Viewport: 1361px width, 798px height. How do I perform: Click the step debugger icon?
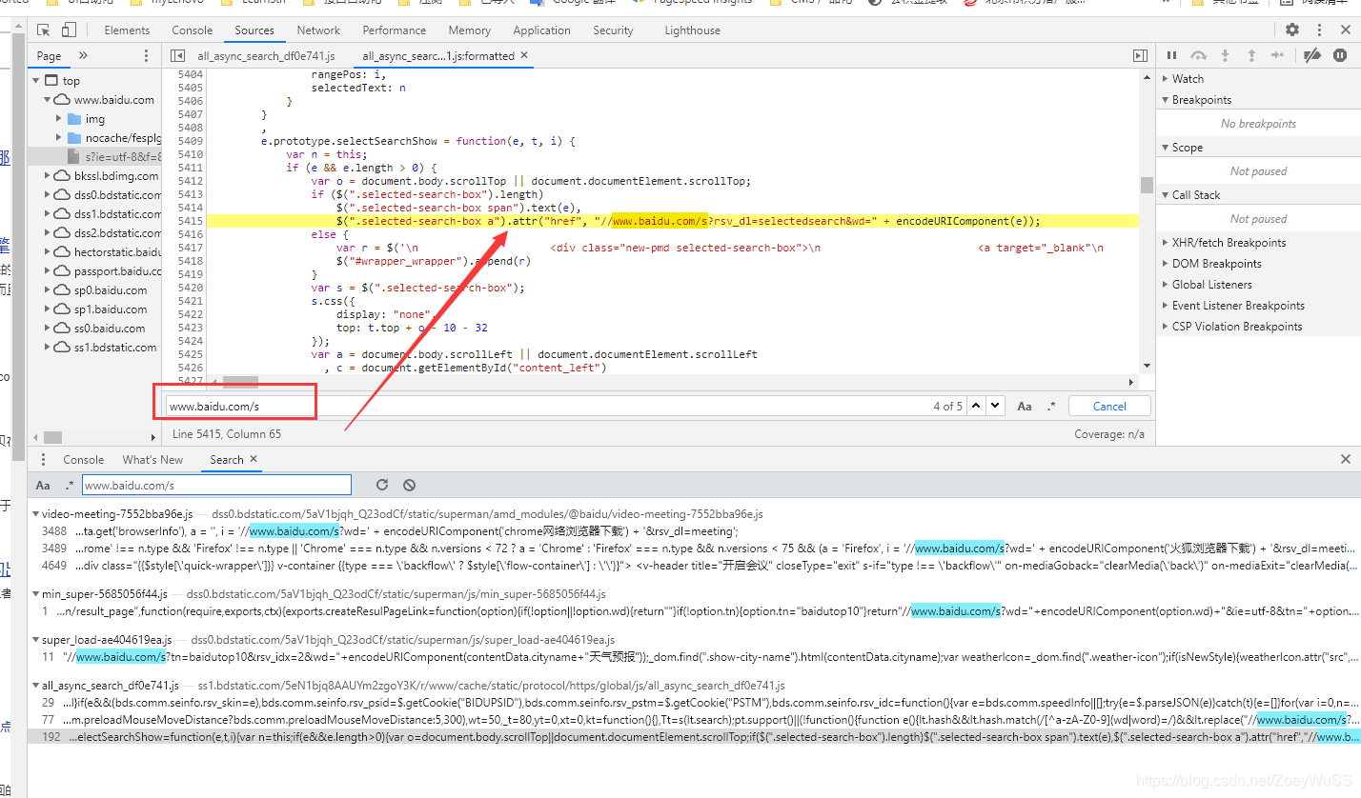[x=1278, y=56]
